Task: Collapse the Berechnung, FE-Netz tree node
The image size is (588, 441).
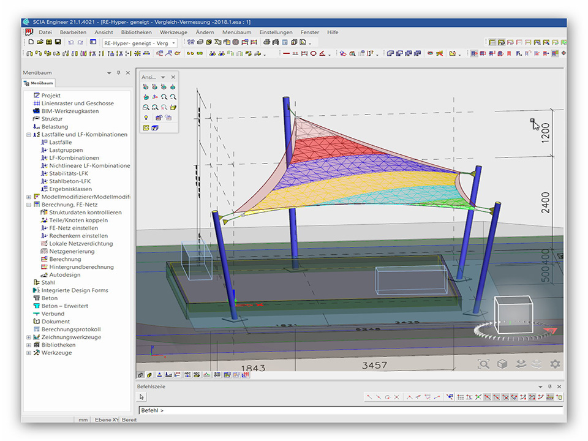Action: point(29,205)
